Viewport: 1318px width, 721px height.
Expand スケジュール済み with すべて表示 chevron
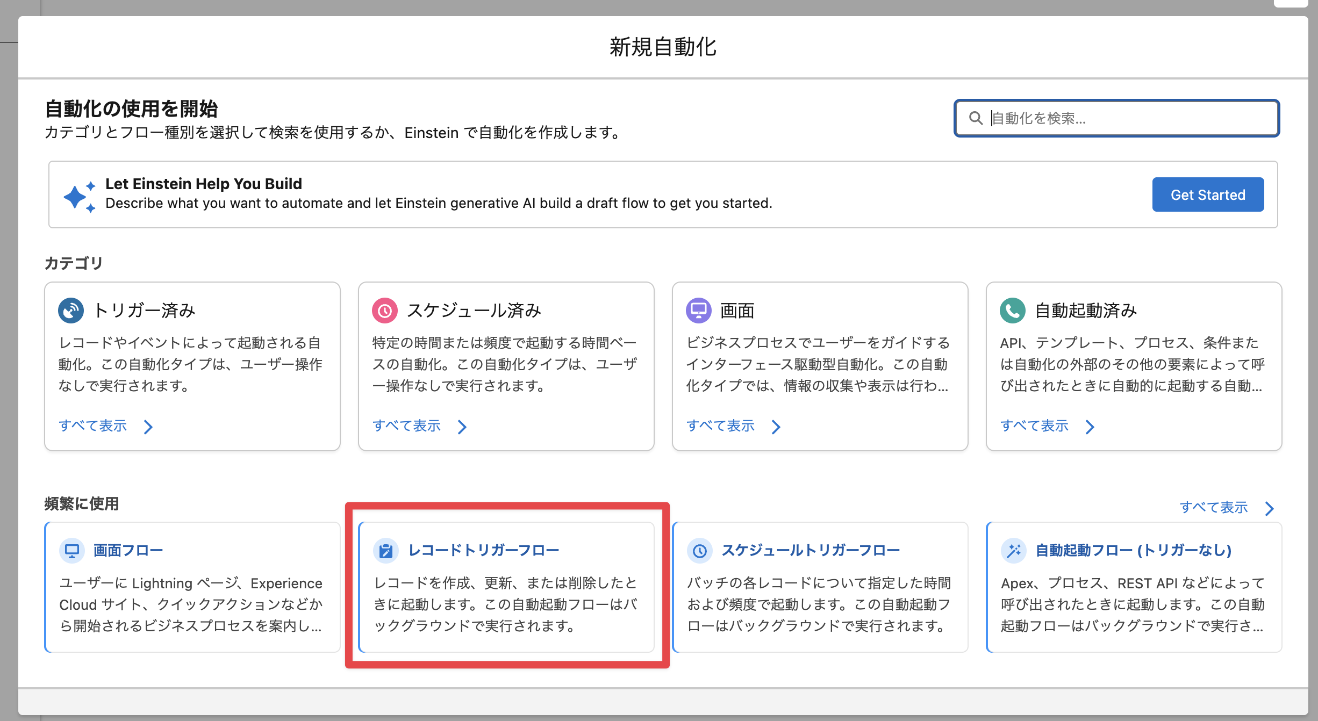pyautogui.click(x=462, y=427)
